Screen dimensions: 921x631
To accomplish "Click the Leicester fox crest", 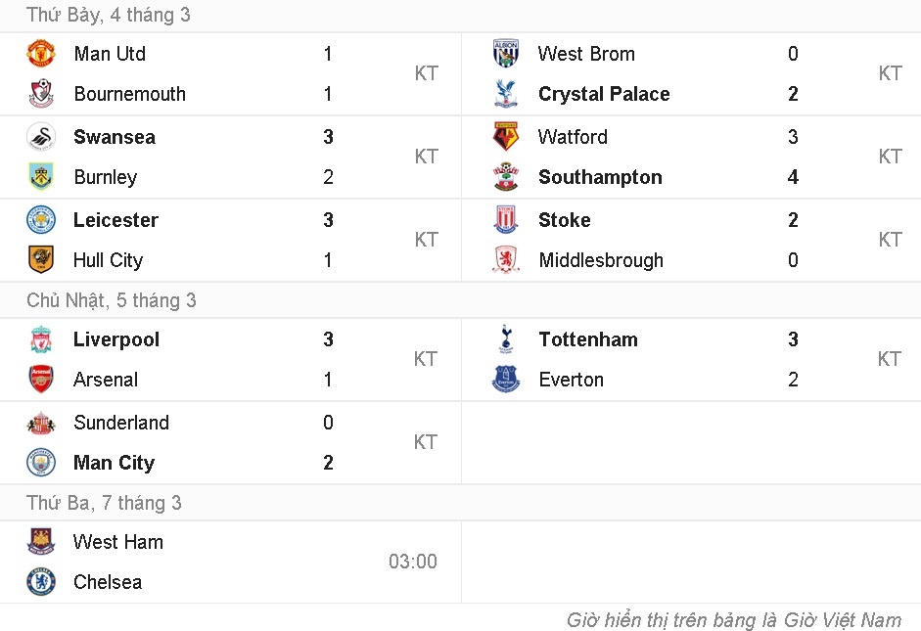I will point(40,220).
